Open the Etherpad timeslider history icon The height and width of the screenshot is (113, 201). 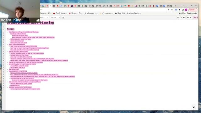click(x=181, y=17)
